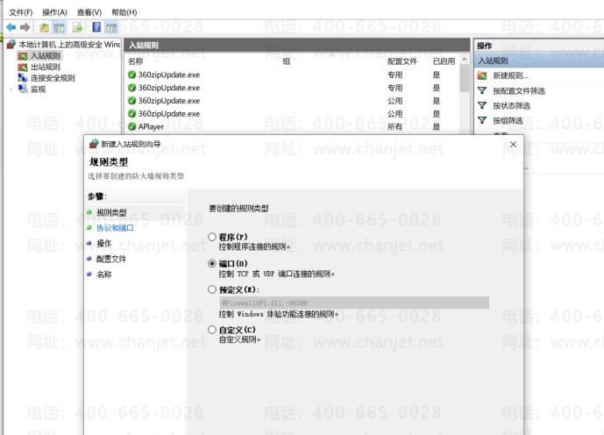Open the predefined rule combo box
The width and height of the screenshot is (604, 435).
coord(353,303)
